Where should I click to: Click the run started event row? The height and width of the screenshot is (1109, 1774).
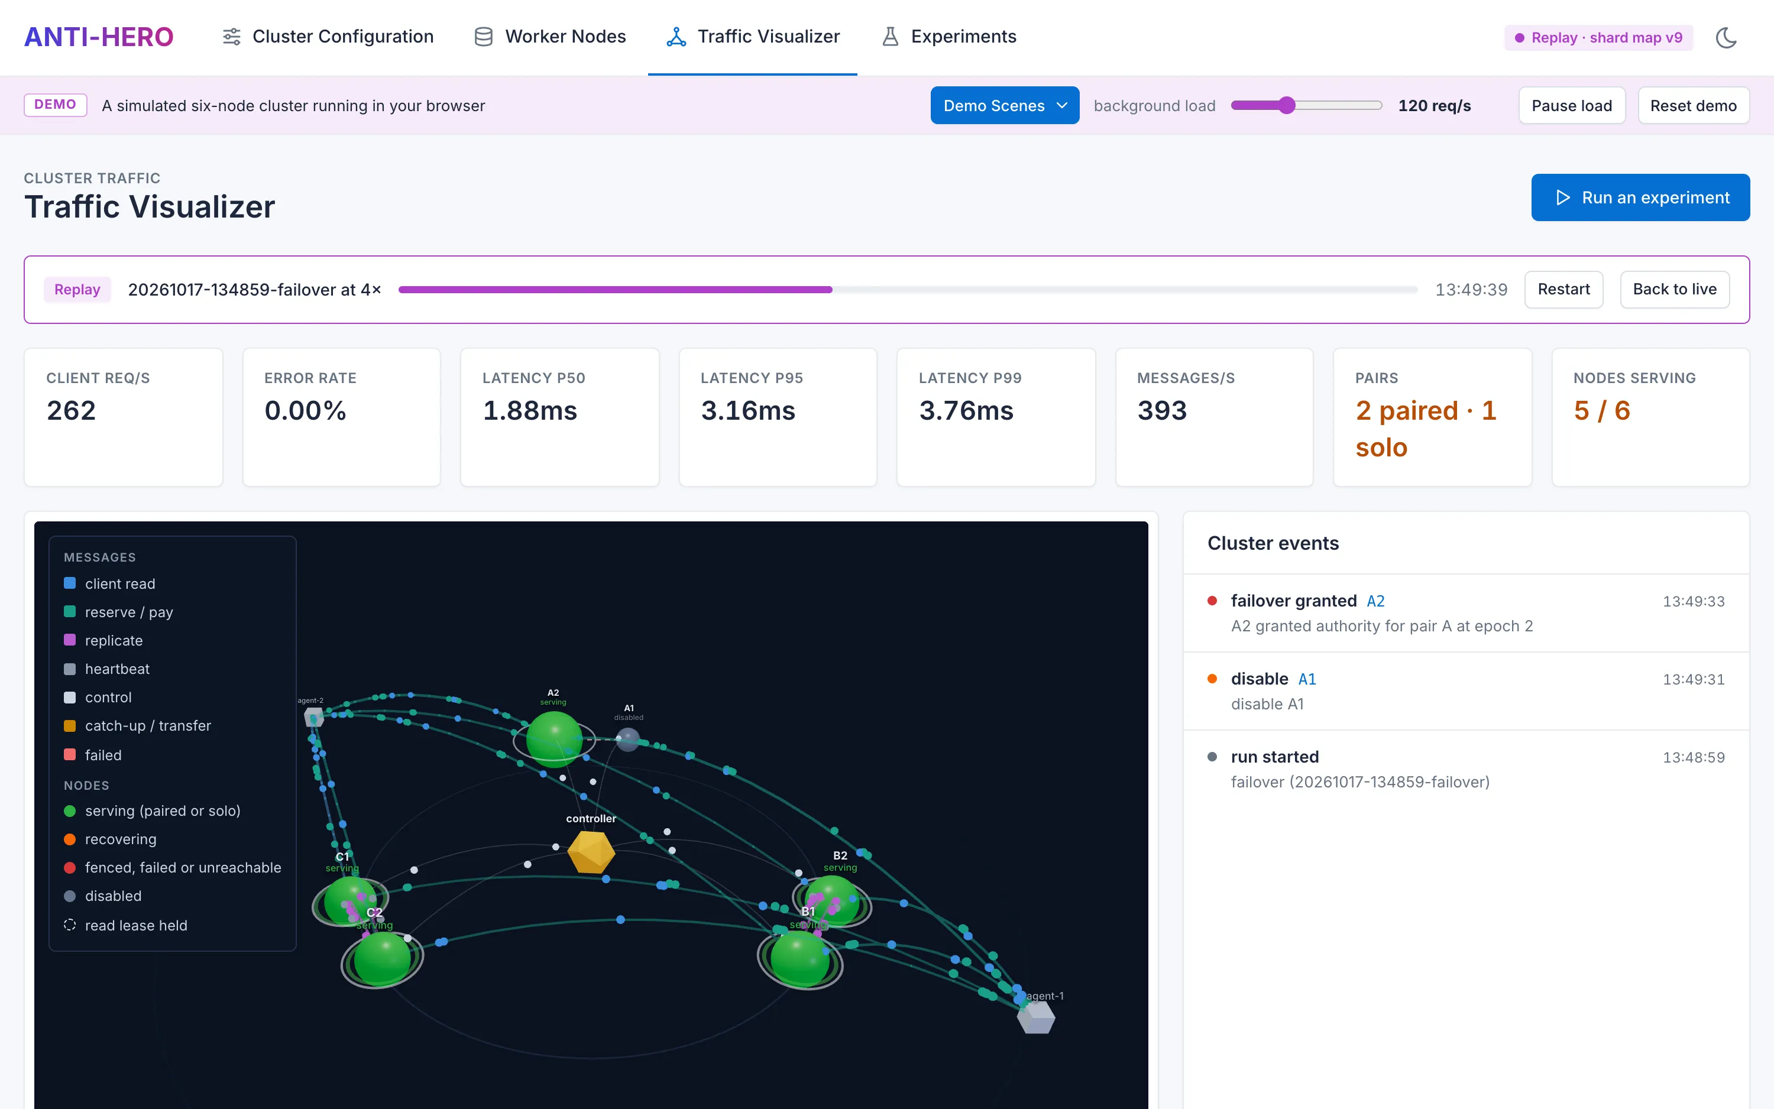point(1466,768)
